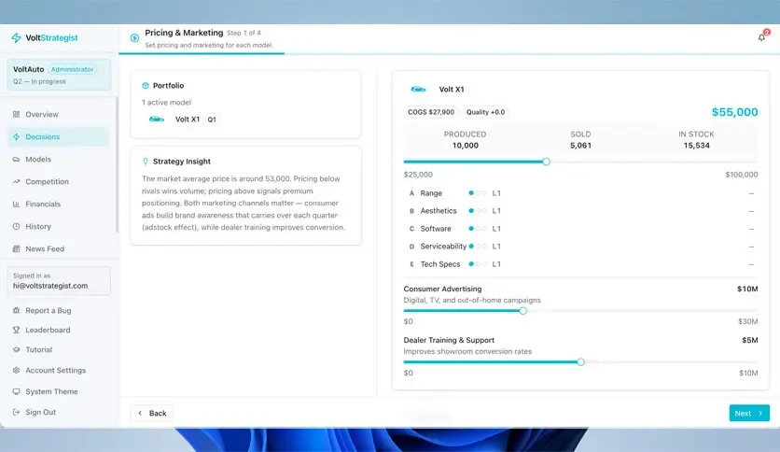Click the Volt X1 car icon in detail card
The image size is (780, 452).
pyautogui.click(x=418, y=90)
